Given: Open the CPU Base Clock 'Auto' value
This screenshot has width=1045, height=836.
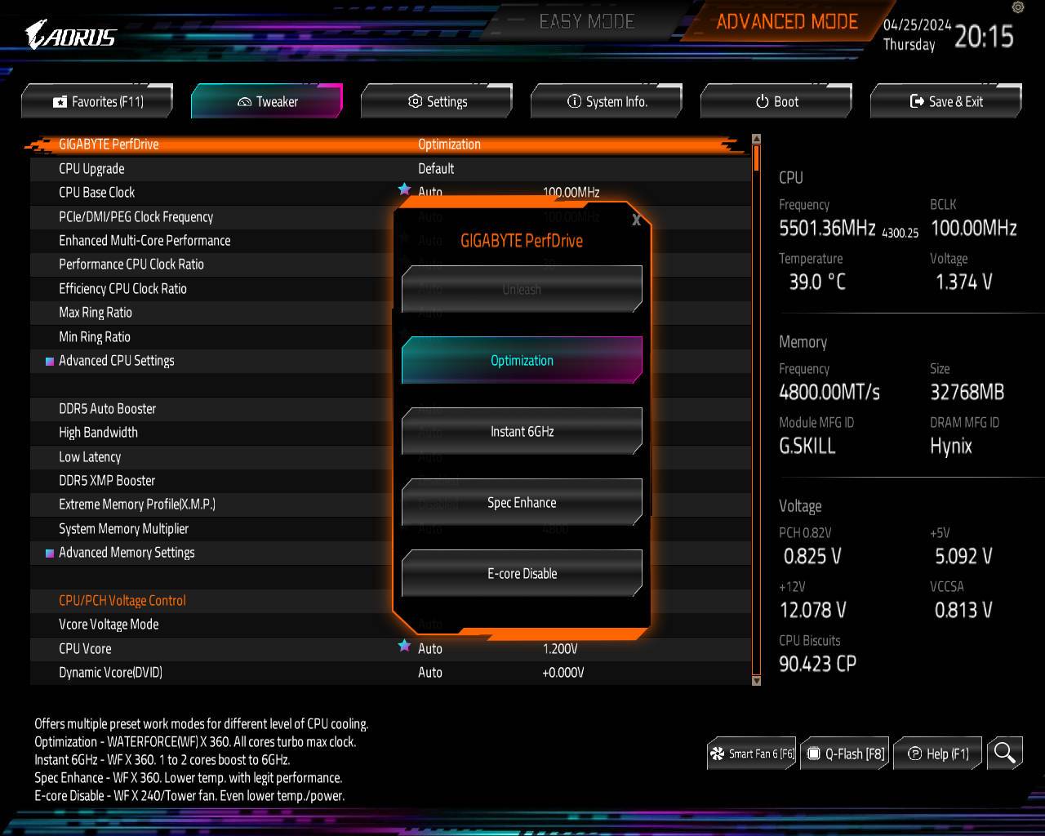Looking at the screenshot, I should (x=430, y=193).
